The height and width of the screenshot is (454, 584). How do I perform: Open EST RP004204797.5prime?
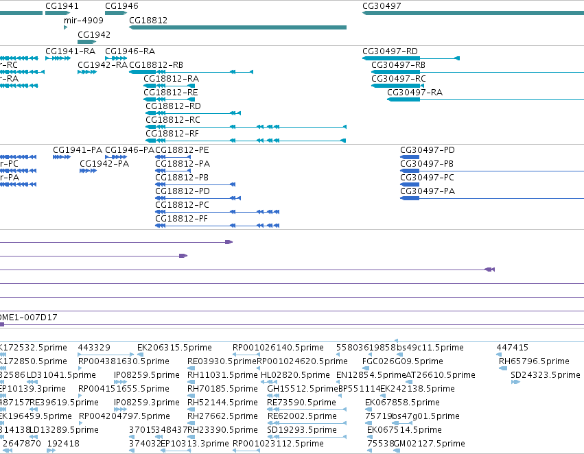click(124, 416)
